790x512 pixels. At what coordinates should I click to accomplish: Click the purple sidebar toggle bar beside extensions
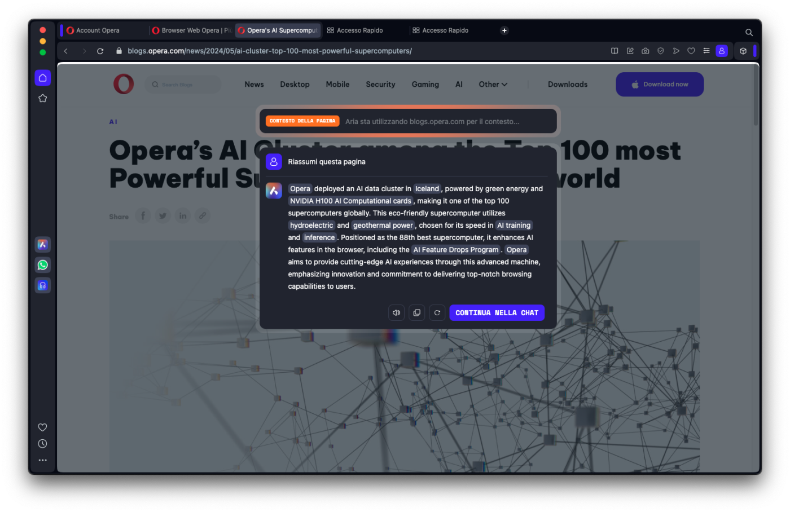(x=754, y=51)
